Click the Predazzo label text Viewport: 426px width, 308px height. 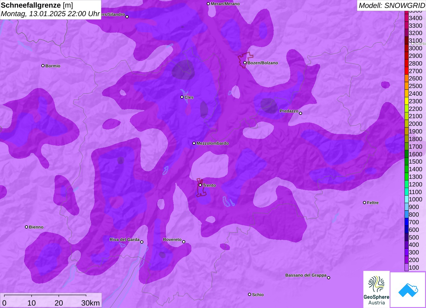pyautogui.click(x=289, y=111)
